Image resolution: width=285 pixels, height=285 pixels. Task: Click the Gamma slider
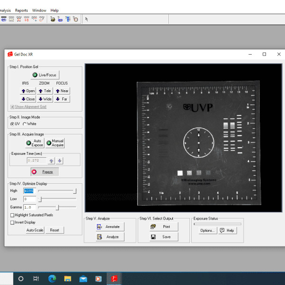coord(57,207)
